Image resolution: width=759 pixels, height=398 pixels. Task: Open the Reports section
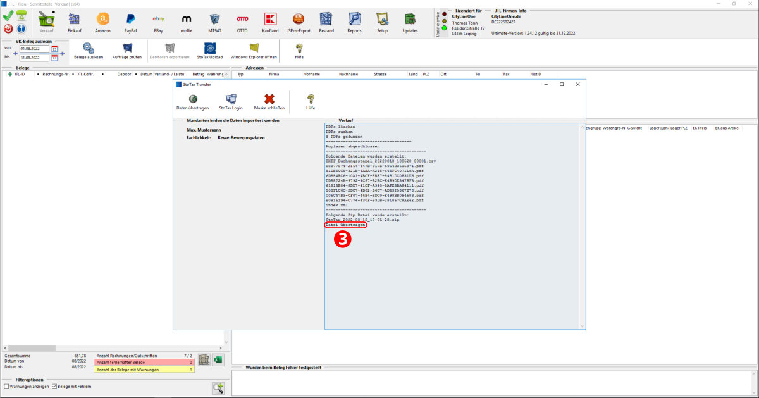354,20
